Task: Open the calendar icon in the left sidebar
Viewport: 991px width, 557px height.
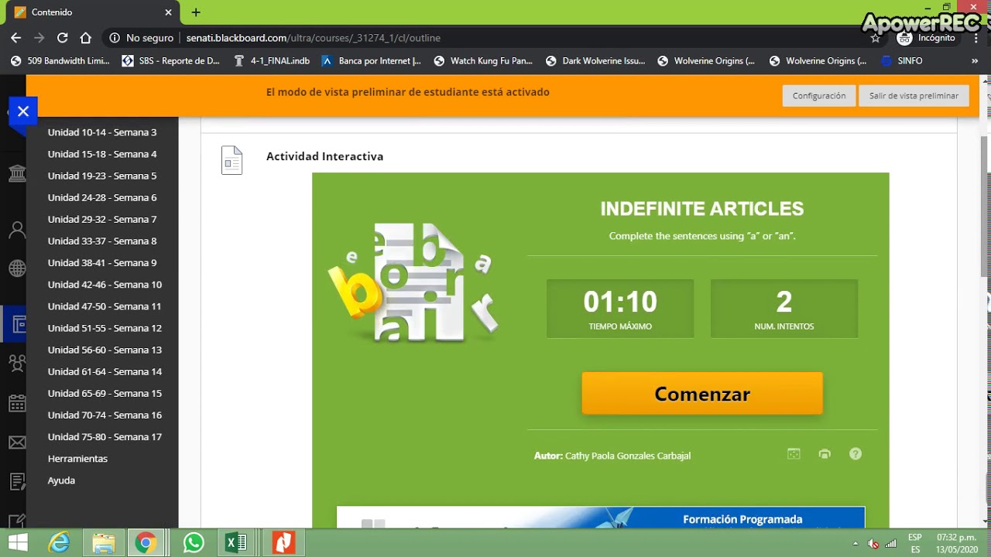Action: (17, 403)
